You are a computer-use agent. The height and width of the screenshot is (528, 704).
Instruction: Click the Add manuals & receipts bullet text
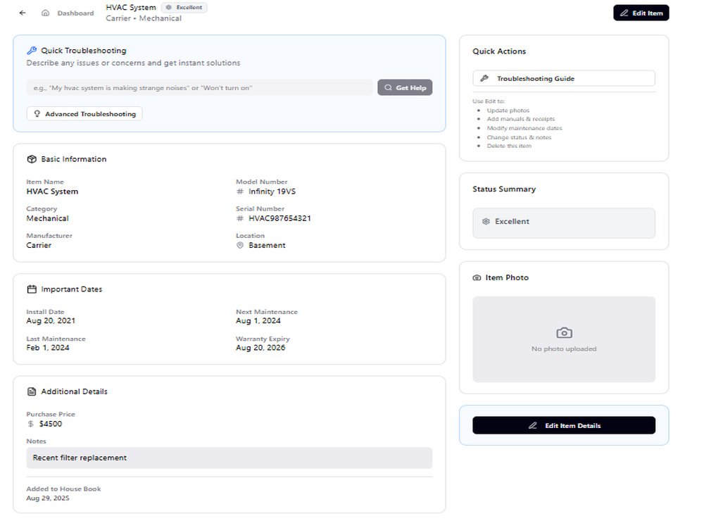point(521,119)
